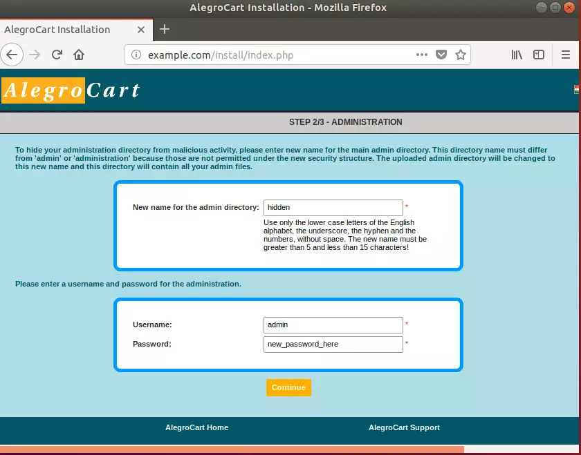
Task: Minimize the Firefox window
Action: point(542,8)
